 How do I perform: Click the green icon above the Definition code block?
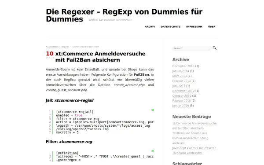[x=153, y=151]
